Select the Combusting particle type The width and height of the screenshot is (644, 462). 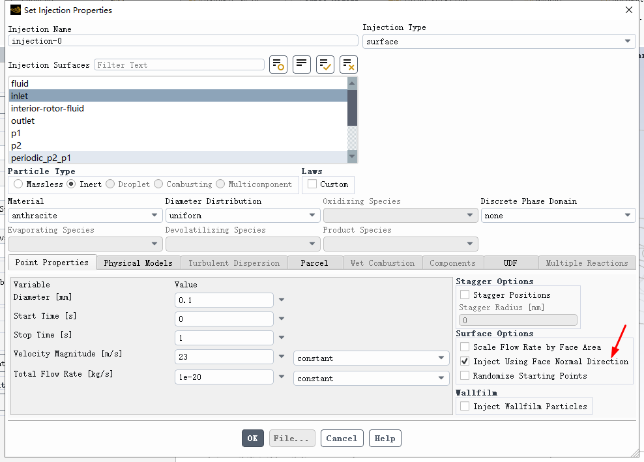pos(158,184)
